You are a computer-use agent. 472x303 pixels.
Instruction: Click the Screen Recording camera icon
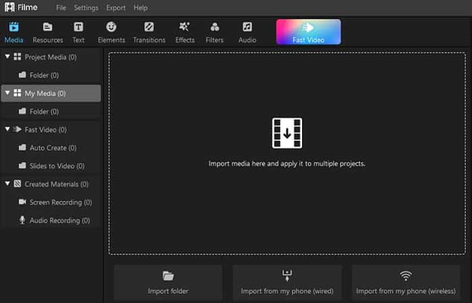[22, 201]
